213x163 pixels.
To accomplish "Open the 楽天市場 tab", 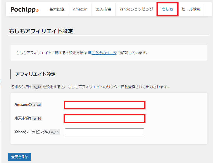I will 103,9.
